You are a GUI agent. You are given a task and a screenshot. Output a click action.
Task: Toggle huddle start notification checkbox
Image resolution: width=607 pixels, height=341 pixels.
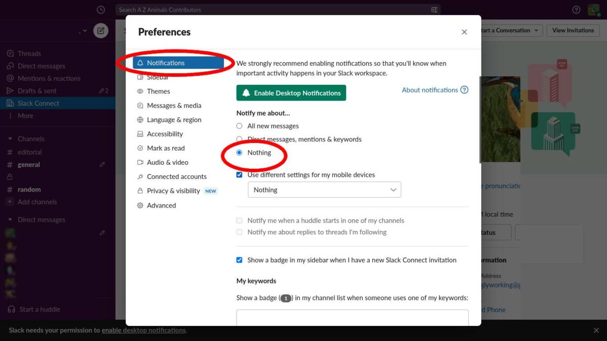[239, 221]
